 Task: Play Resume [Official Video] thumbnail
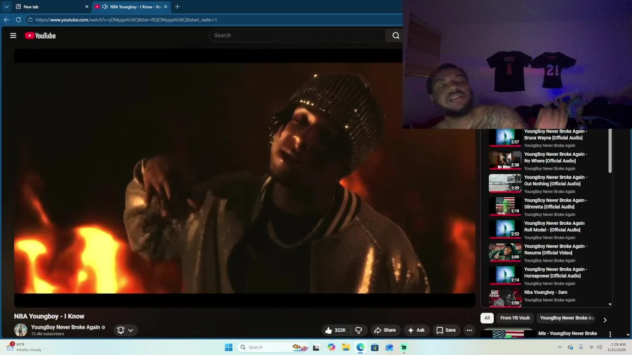(505, 252)
